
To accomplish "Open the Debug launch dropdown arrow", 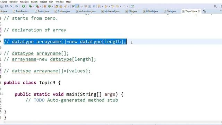I will (x=20, y=6).
